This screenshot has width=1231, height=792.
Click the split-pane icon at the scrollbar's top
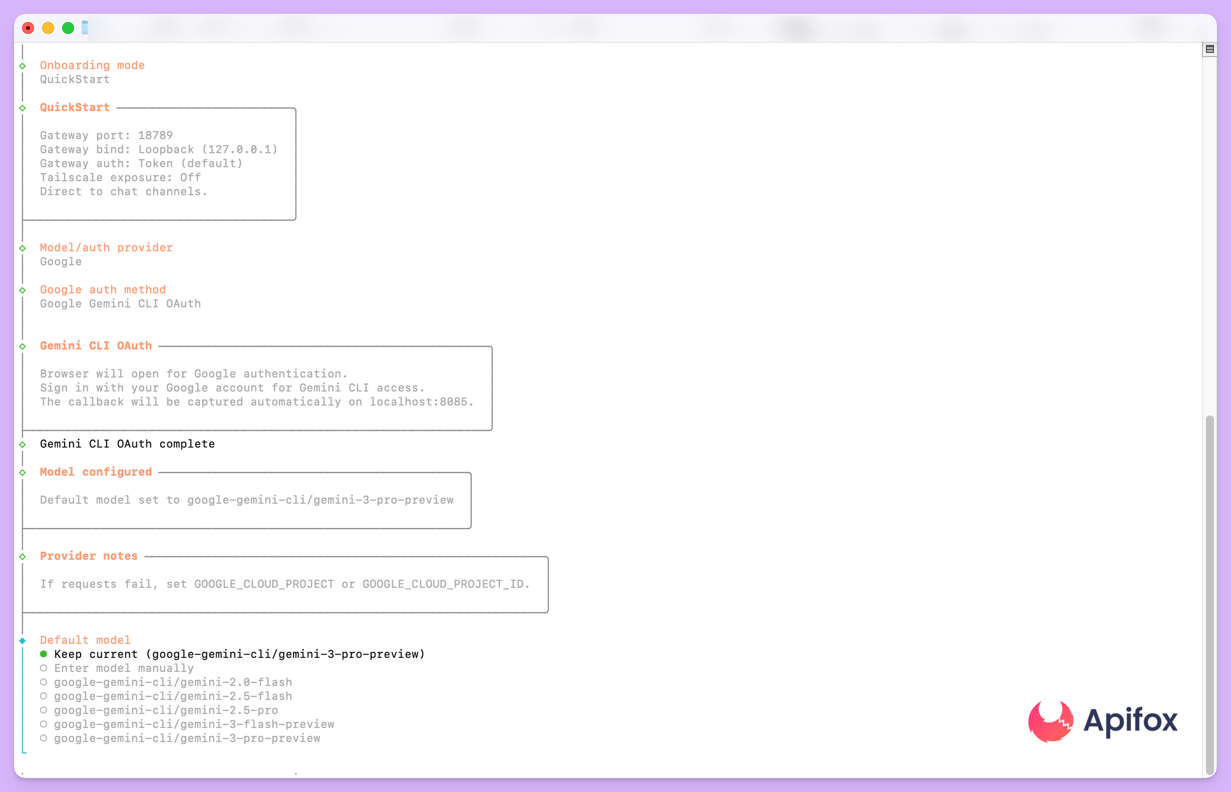tap(1209, 49)
